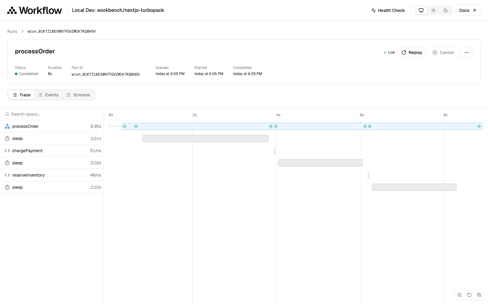
Task: Click the Workflow logo
Action: 34,10
